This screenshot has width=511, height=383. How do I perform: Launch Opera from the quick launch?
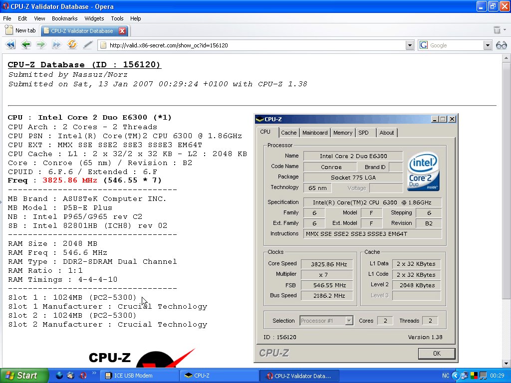[x=83, y=376]
